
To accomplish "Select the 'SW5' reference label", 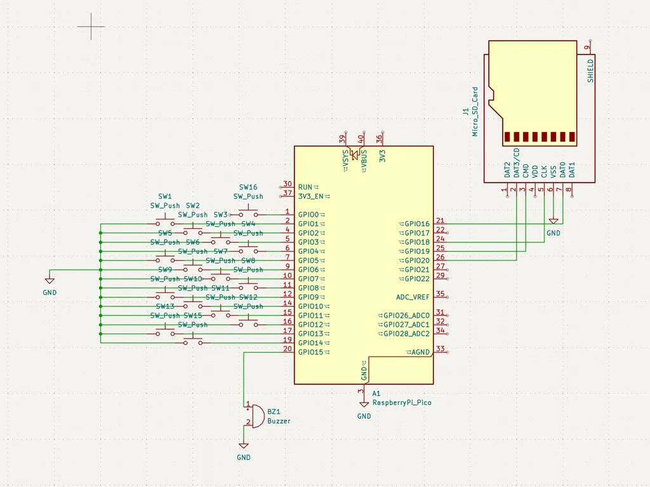I will click(165, 233).
